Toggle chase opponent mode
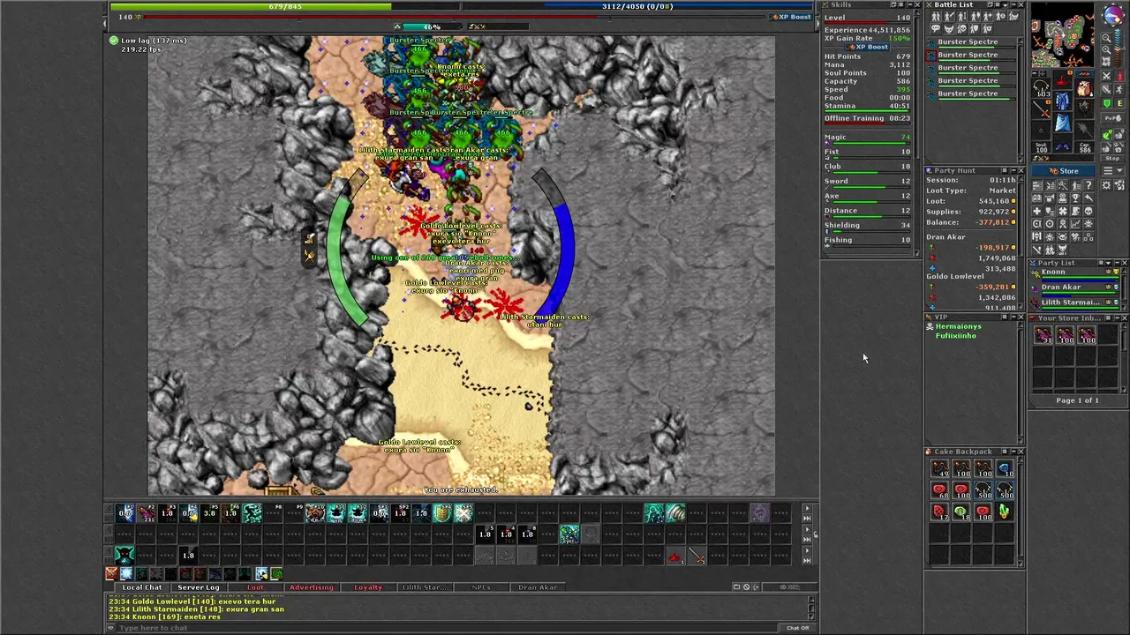The image size is (1130, 635). (x=1119, y=89)
